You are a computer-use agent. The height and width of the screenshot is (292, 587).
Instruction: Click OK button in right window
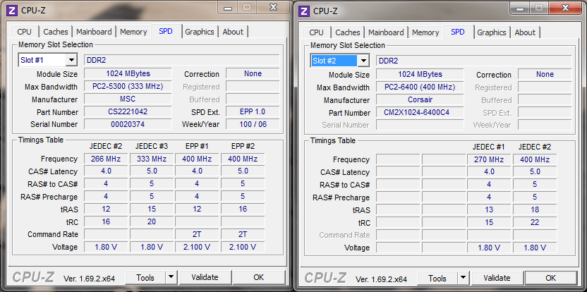551,278
